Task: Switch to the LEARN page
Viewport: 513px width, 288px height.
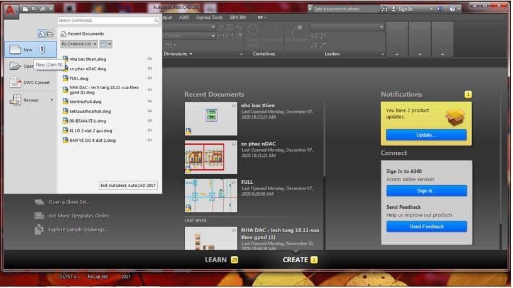Action: point(216,260)
